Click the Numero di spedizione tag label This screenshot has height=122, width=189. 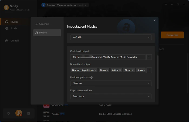(x=83, y=70)
